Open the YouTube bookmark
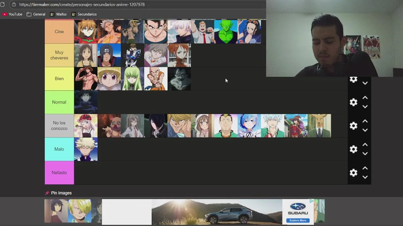Viewport: 403px width, 226px height. tap(13, 14)
